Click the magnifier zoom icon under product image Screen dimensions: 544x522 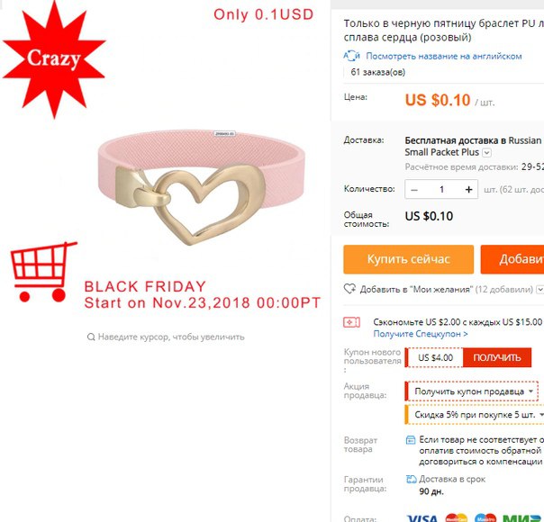click(91, 337)
